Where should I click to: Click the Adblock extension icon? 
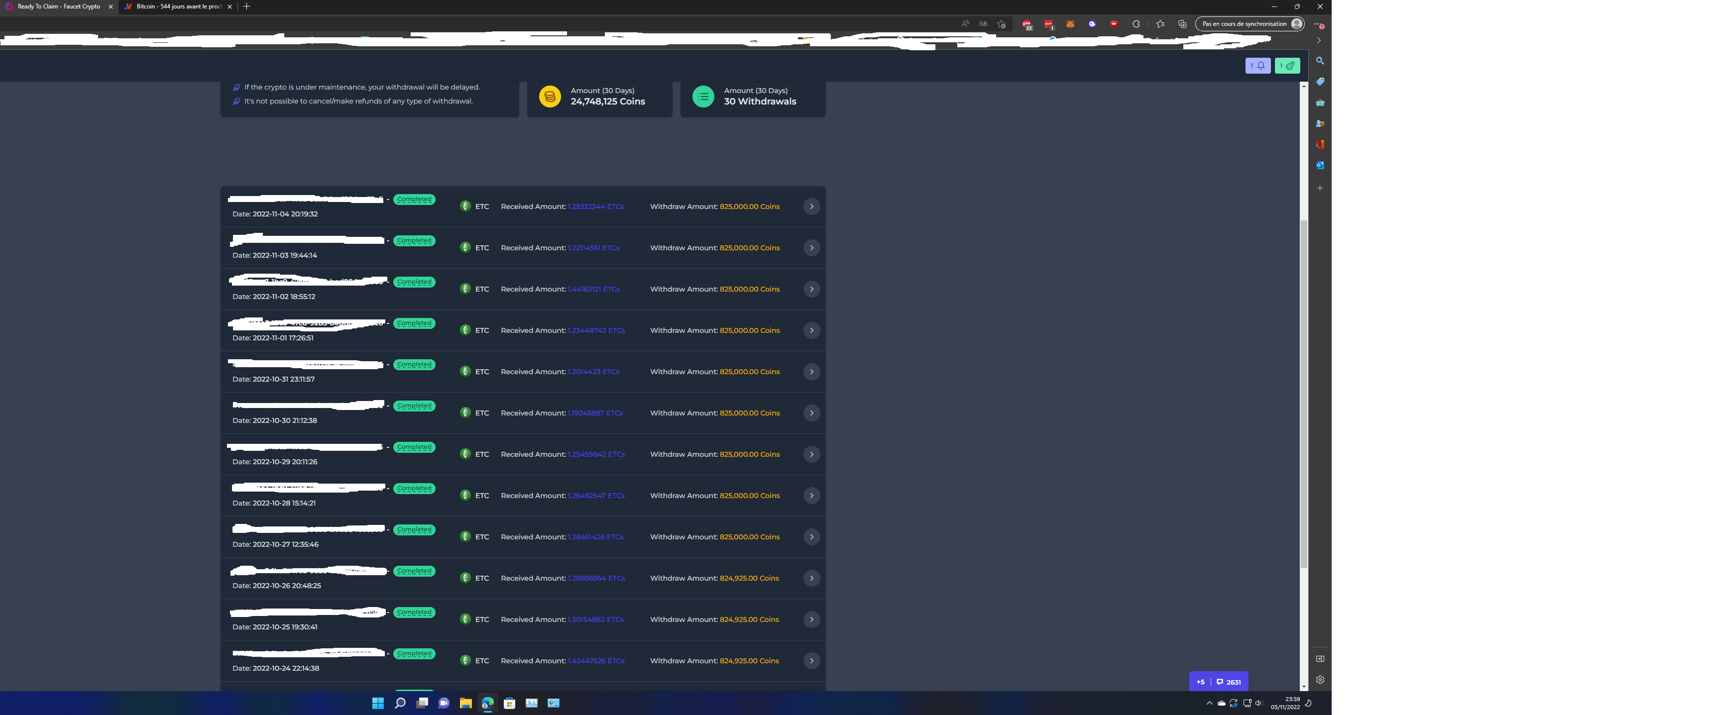(x=1027, y=24)
